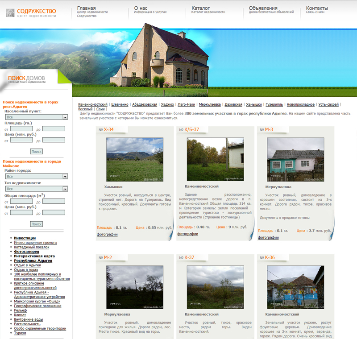Click mountain search Цена 'от' field
357x339 pixels.
[x=21, y=140]
